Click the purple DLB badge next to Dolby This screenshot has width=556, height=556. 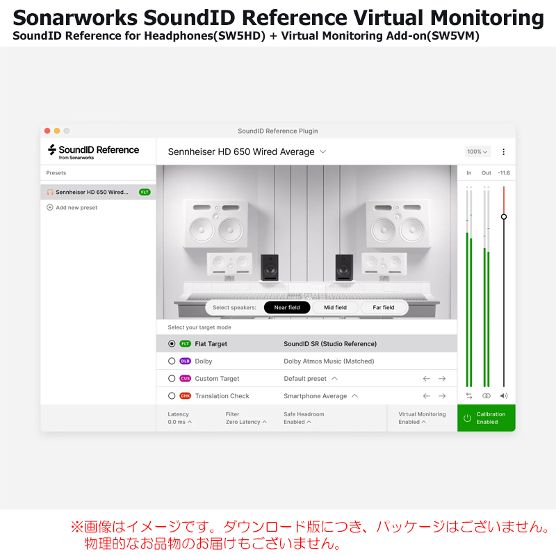click(x=186, y=361)
